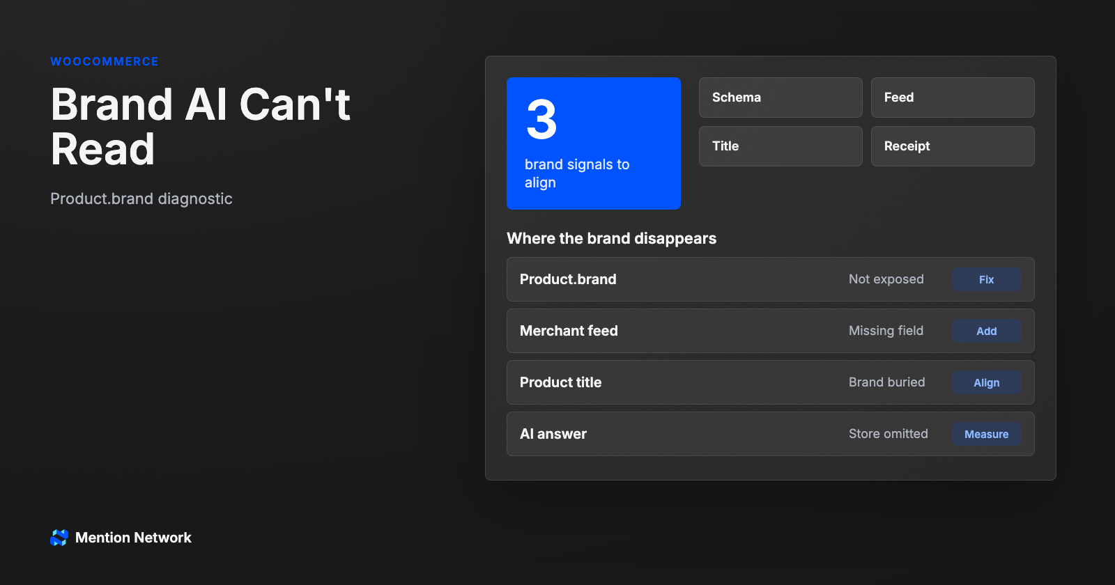Click the Measure button for AI answer
The image size is (1115, 585).
click(986, 434)
